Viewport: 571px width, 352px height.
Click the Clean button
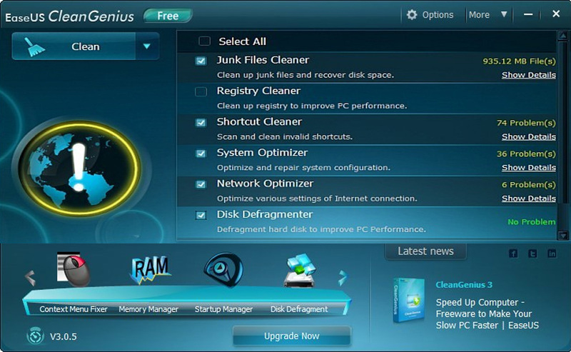(x=74, y=46)
